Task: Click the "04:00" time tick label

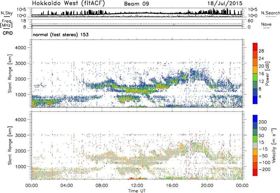Action: pyautogui.click(x=66, y=186)
